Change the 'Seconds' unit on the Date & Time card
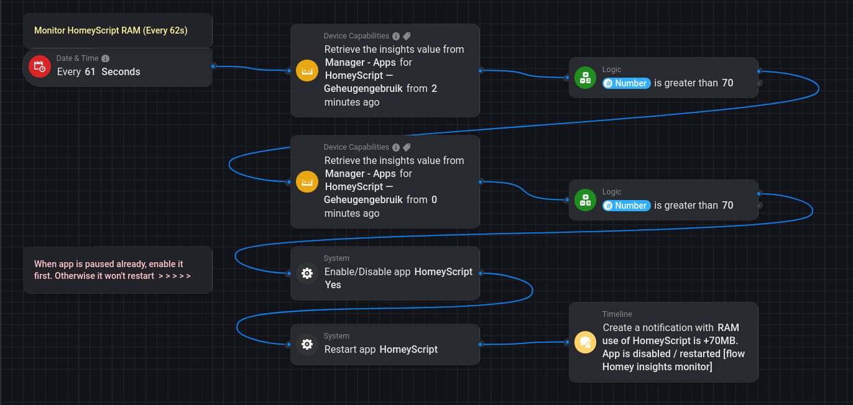Image resolution: width=853 pixels, height=405 pixels. pos(121,71)
